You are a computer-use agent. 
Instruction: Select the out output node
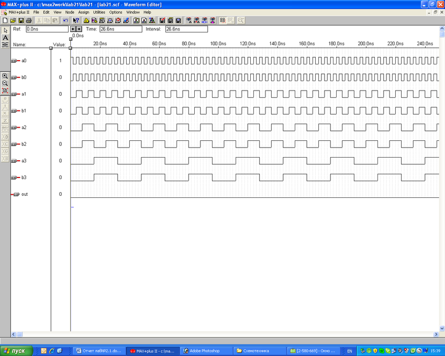[24, 194]
